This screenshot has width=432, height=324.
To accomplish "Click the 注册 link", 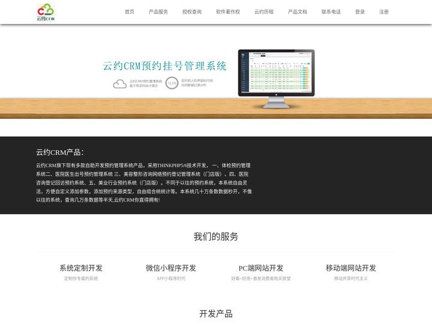I will tap(384, 12).
